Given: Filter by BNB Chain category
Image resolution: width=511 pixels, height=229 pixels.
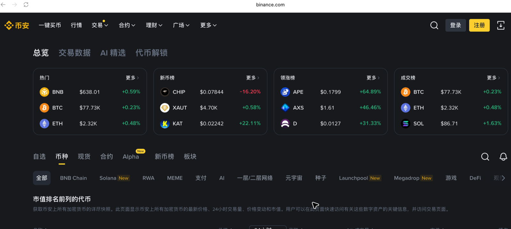Looking at the screenshot, I should [x=73, y=178].
